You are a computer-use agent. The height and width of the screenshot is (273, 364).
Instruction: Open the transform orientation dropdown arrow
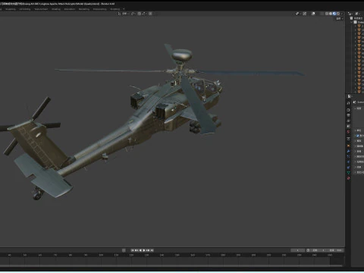[128, 14]
